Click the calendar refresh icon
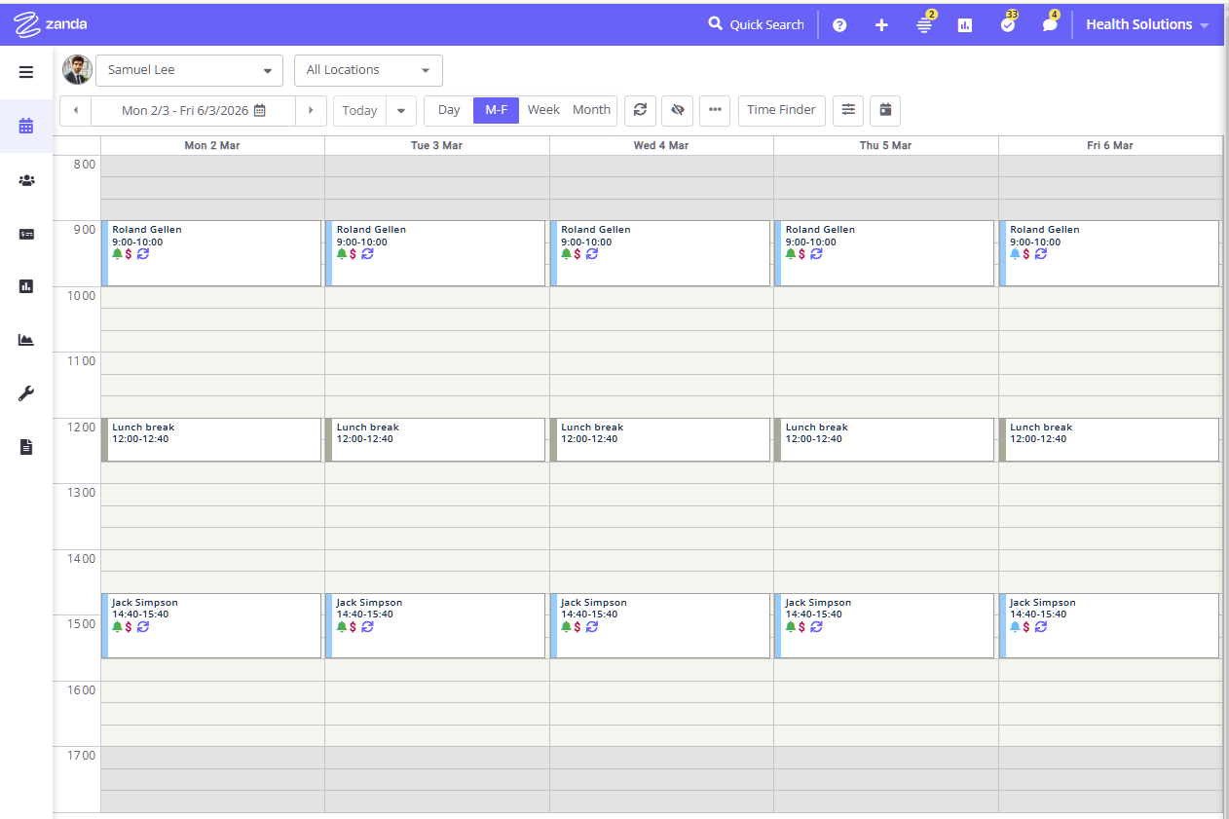Screen dimensions: 1229x819 click(640, 110)
